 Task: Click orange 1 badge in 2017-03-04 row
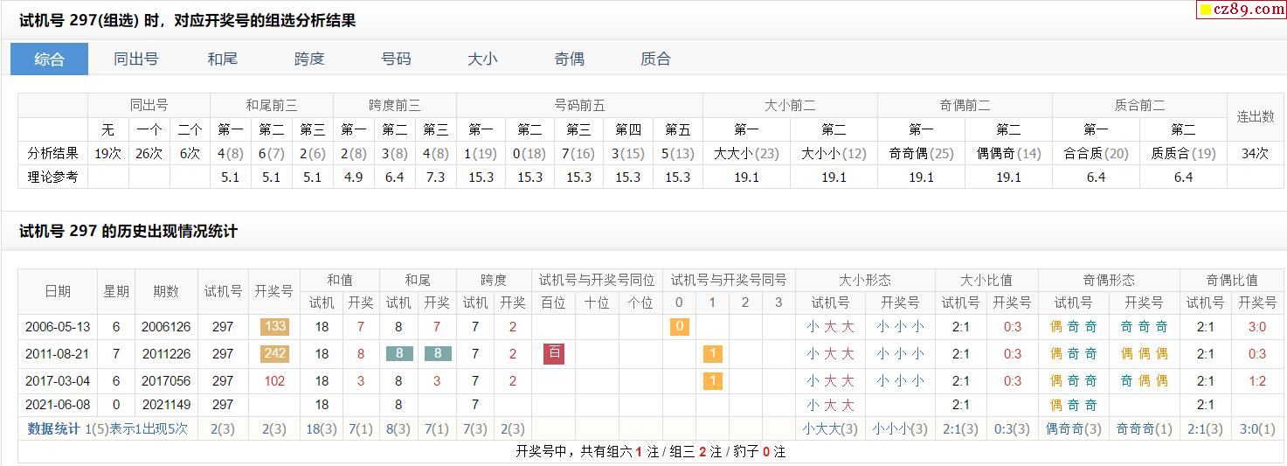pos(712,381)
